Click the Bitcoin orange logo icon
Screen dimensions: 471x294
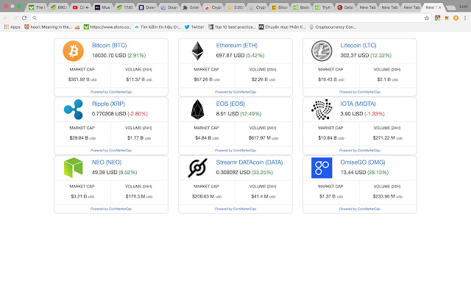click(x=74, y=51)
